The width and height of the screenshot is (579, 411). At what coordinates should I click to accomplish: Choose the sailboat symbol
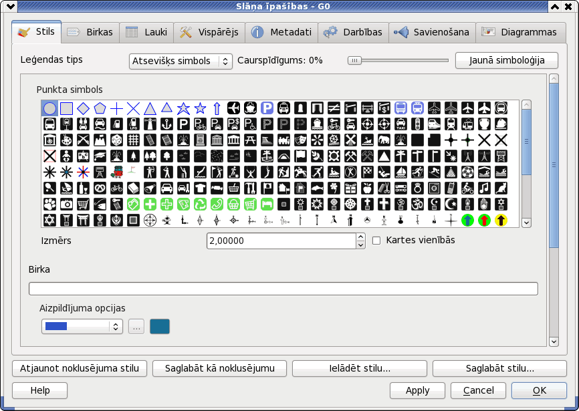click(401, 172)
